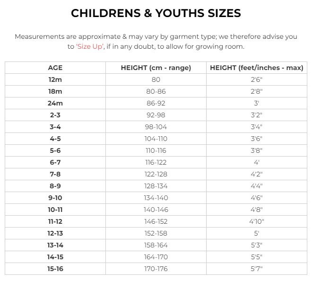Click the 4'10" height cell
Image resolution: width=313 pixels, height=281 pixels.
point(256,221)
